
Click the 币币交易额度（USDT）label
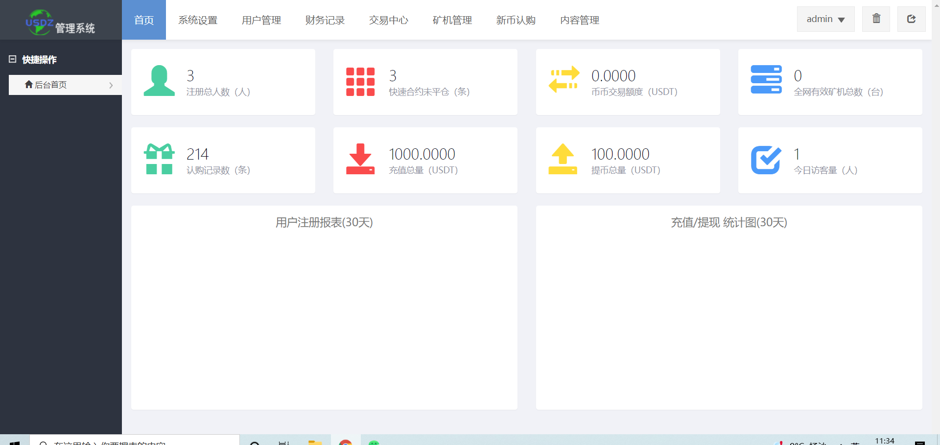pos(634,92)
